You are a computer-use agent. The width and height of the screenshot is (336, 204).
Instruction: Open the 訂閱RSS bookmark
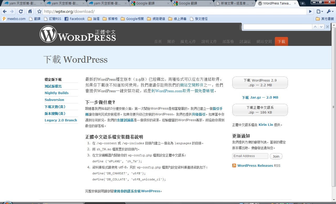[52, 19]
